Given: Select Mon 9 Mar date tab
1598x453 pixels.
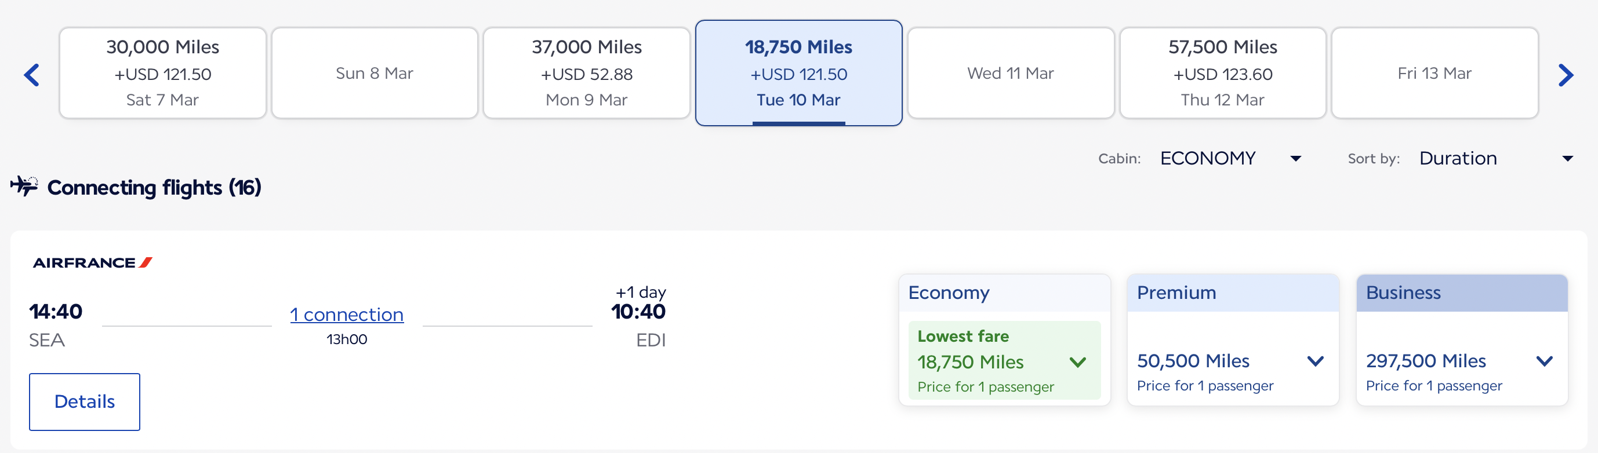Looking at the screenshot, I should pyautogui.click(x=586, y=73).
